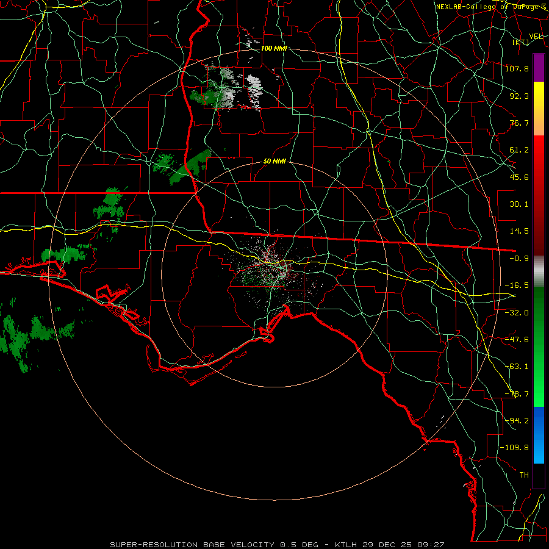Image resolution: width=549 pixels, height=549 pixels.
Task: Pick the blue segment of the color bar
Action: pos(539,435)
